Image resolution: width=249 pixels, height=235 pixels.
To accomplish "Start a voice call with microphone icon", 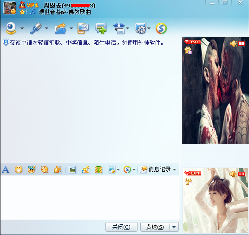I will (36, 28).
